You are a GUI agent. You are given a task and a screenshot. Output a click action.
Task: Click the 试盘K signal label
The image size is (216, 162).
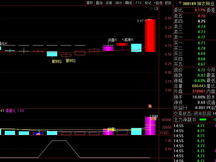click(x=112, y=40)
